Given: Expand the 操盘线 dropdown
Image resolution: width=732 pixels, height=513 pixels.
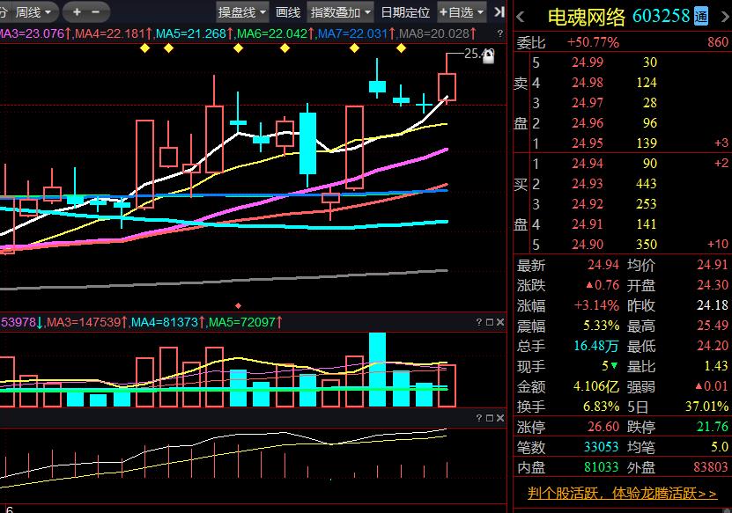Looking at the screenshot, I should tap(242, 12).
